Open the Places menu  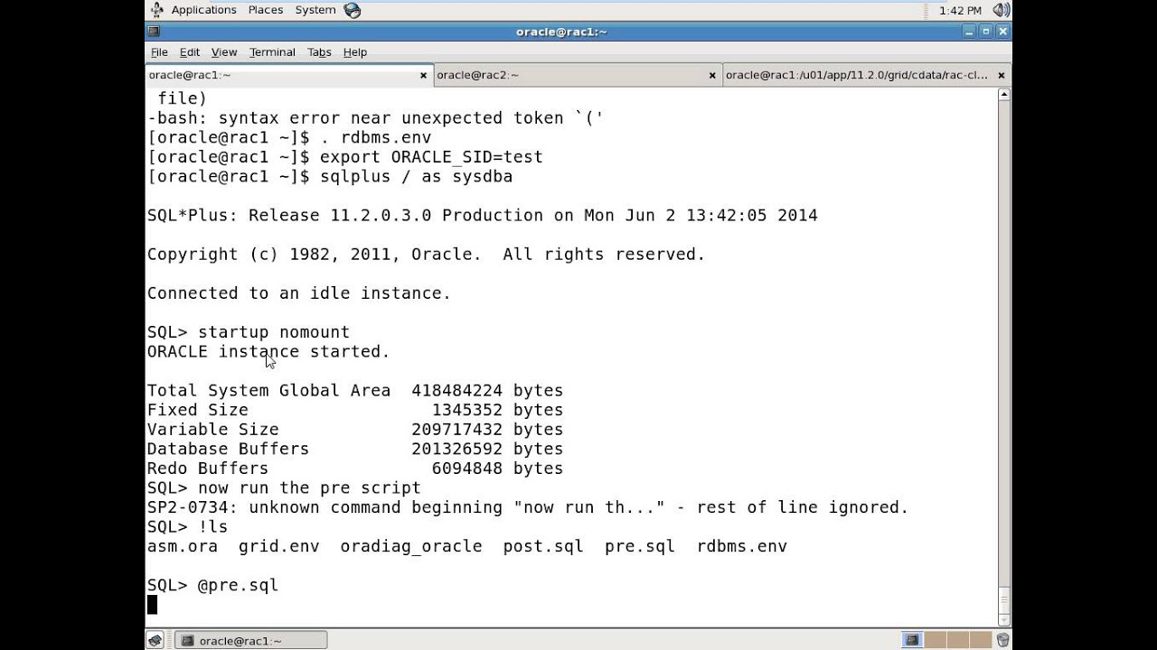pyautogui.click(x=266, y=10)
